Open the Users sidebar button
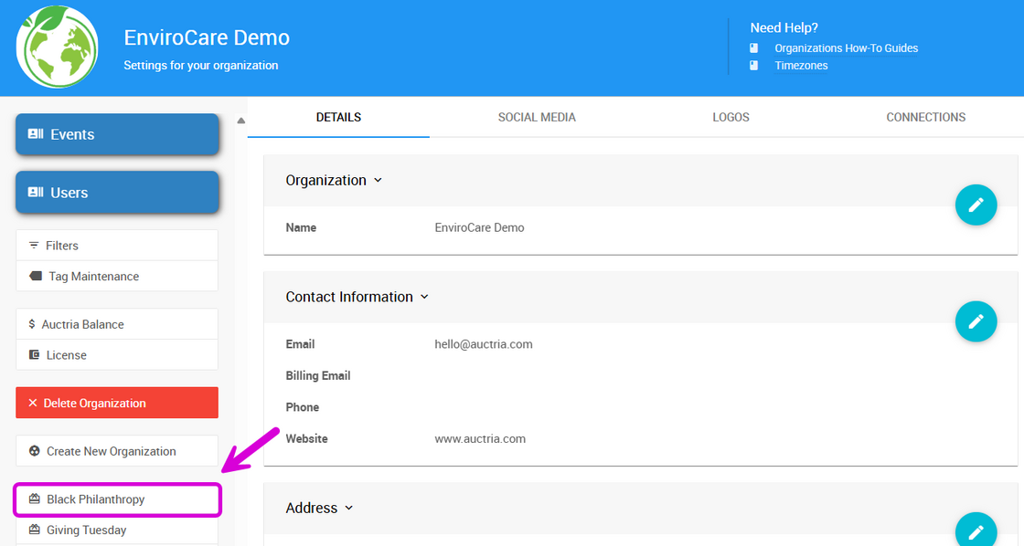Viewport: 1024px width, 546px height. pyautogui.click(x=117, y=193)
